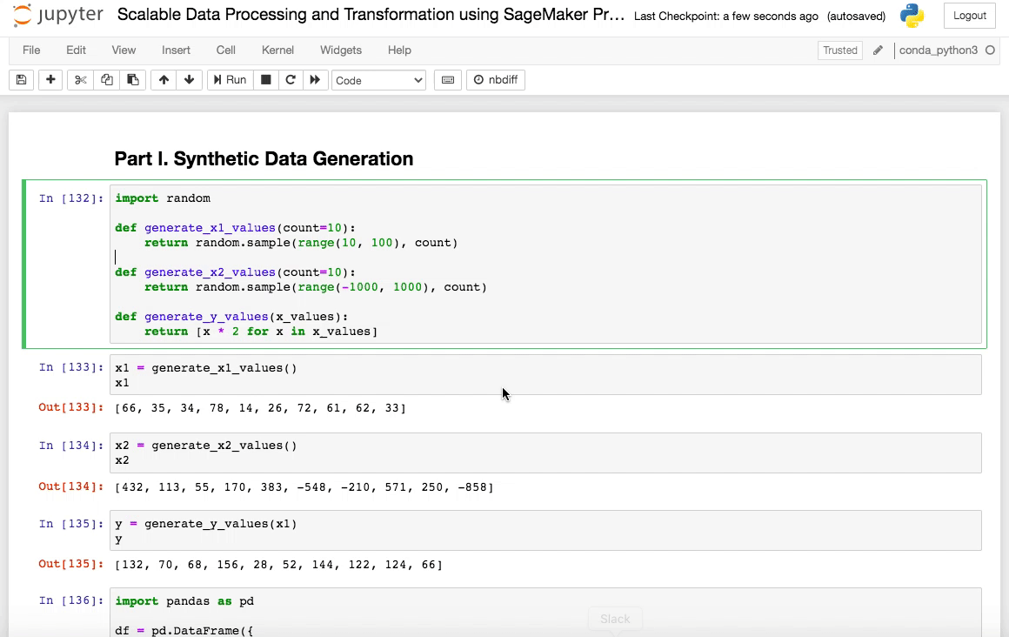Viewport: 1009px width, 637px height.
Task: Open the Help menu
Action: 399,50
